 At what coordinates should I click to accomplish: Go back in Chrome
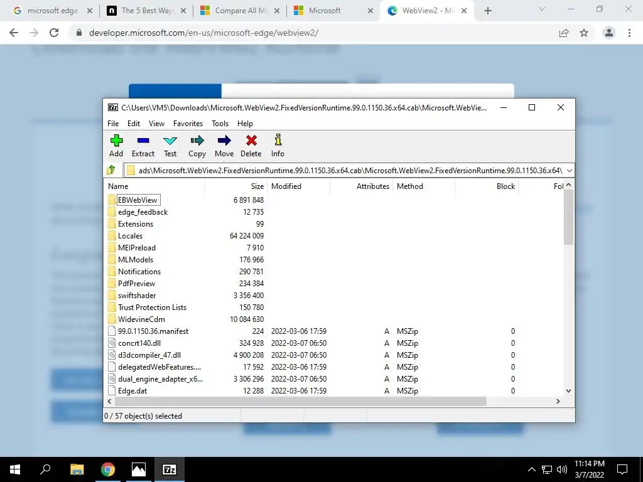tap(14, 33)
